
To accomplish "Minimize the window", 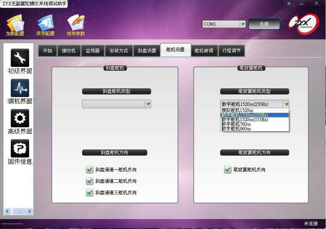I will [301, 3].
